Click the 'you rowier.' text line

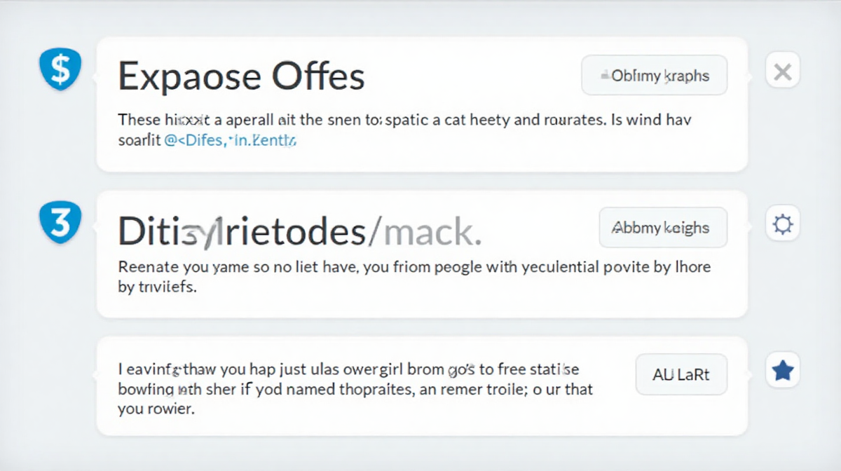[155, 410]
